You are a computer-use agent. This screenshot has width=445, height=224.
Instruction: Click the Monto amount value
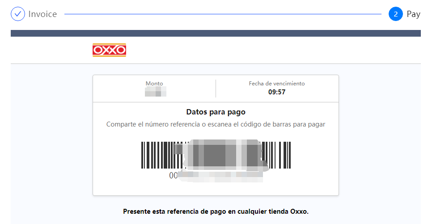pyautogui.click(x=155, y=92)
